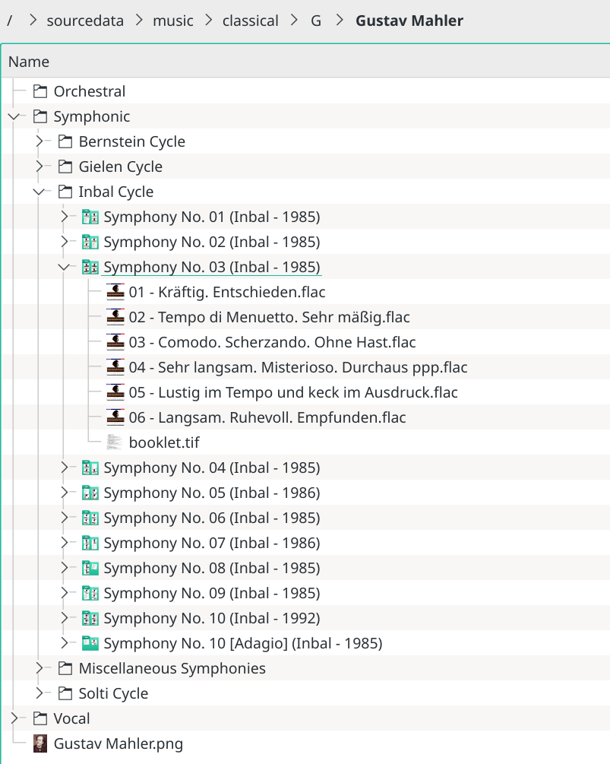610x764 pixels.
Task: Sort by the Name column header
Action: (x=28, y=62)
